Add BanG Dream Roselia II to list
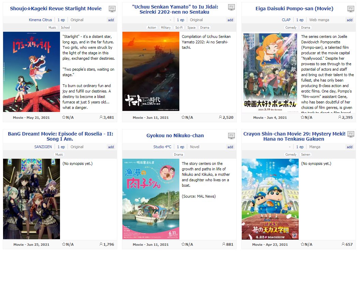The height and width of the screenshot is (298, 358). click(x=111, y=147)
